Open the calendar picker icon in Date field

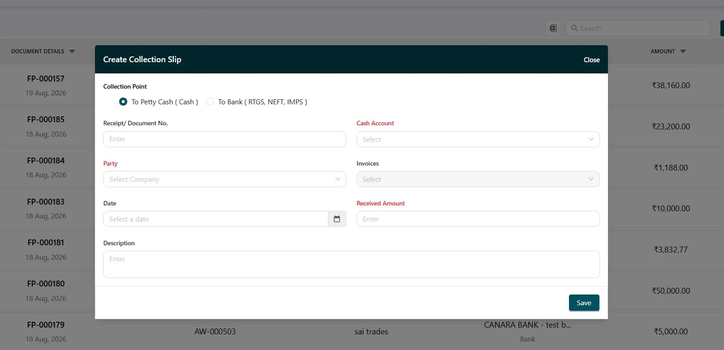pos(337,219)
